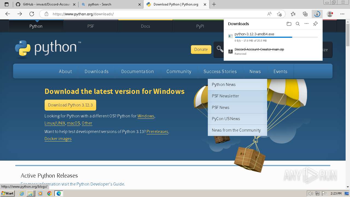The height and width of the screenshot is (197, 350).
Task: Open the About menu
Action: point(65,71)
